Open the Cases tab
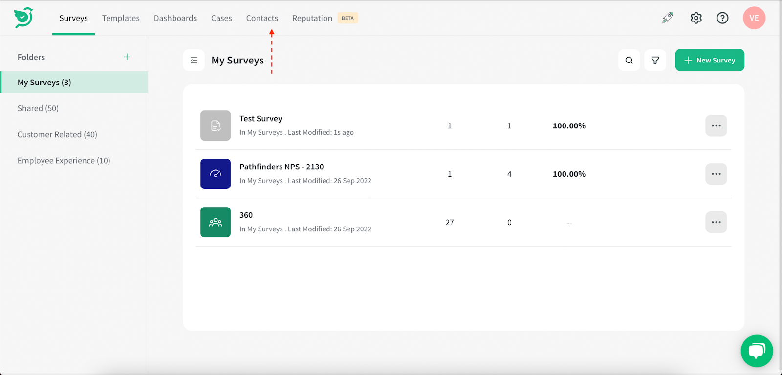This screenshot has width=782, height=375. (221, 18)
